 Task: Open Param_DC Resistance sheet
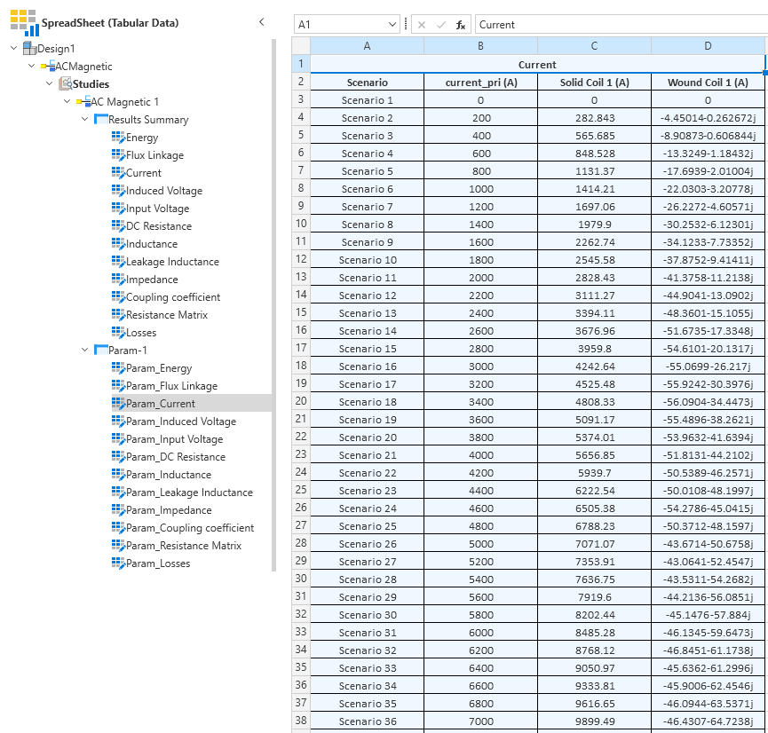click(176, 457)
